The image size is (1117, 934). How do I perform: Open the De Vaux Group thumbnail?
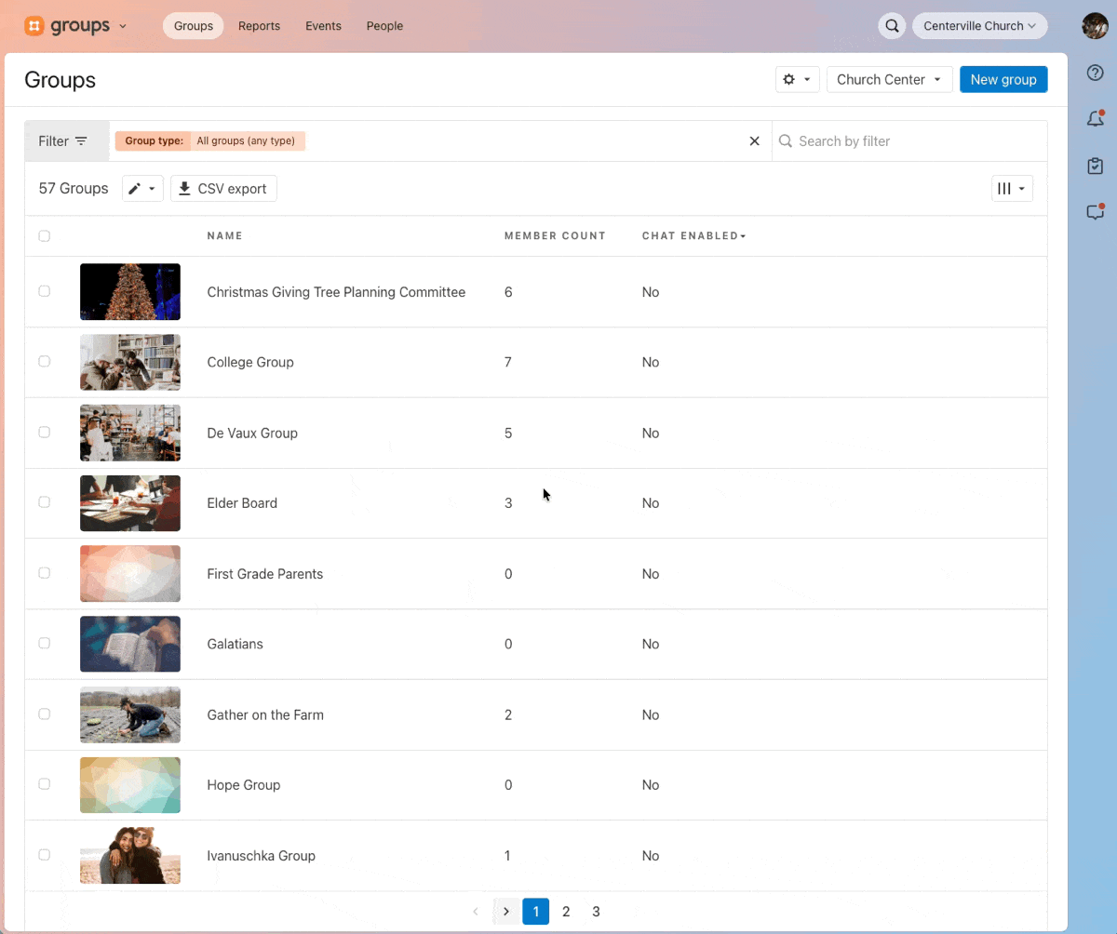pyautogui.click(x=130, y=433)
